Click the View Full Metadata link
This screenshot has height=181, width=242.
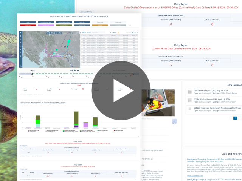click(195, 176)
